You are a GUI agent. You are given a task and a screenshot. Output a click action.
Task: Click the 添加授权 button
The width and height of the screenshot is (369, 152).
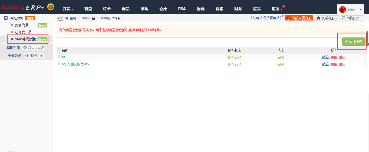click(354, 42)
